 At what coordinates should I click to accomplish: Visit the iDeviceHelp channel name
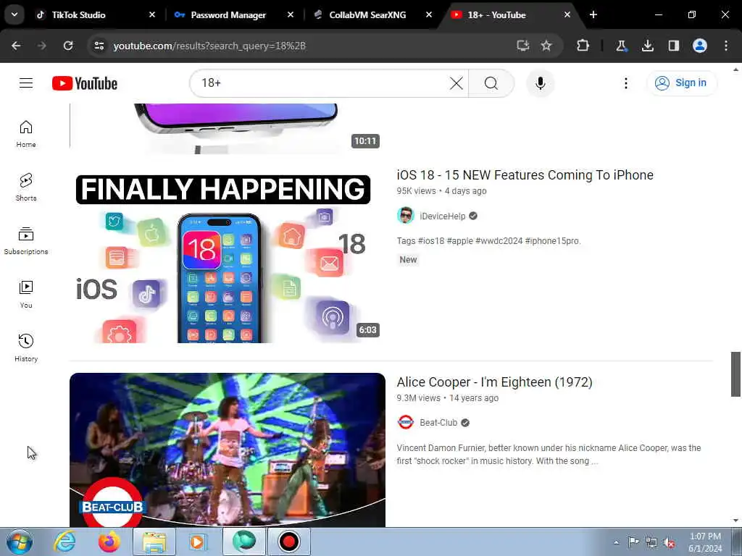443,216
